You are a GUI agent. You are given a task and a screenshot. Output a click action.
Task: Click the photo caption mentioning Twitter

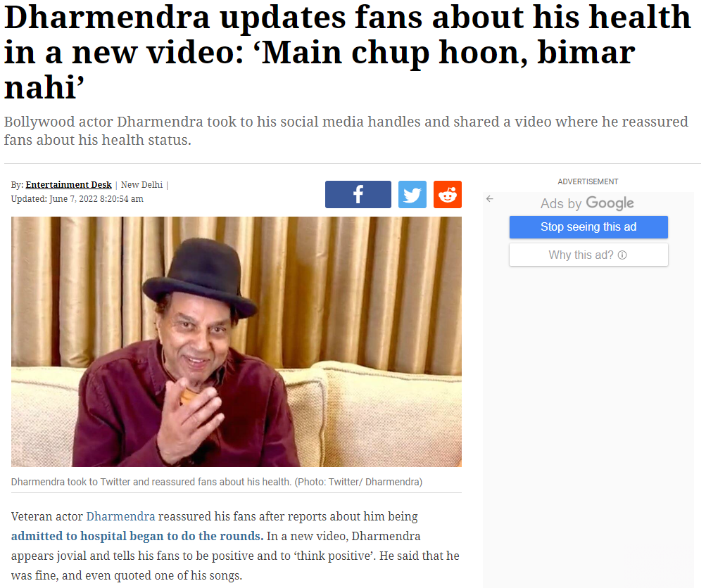click(217, 482)
